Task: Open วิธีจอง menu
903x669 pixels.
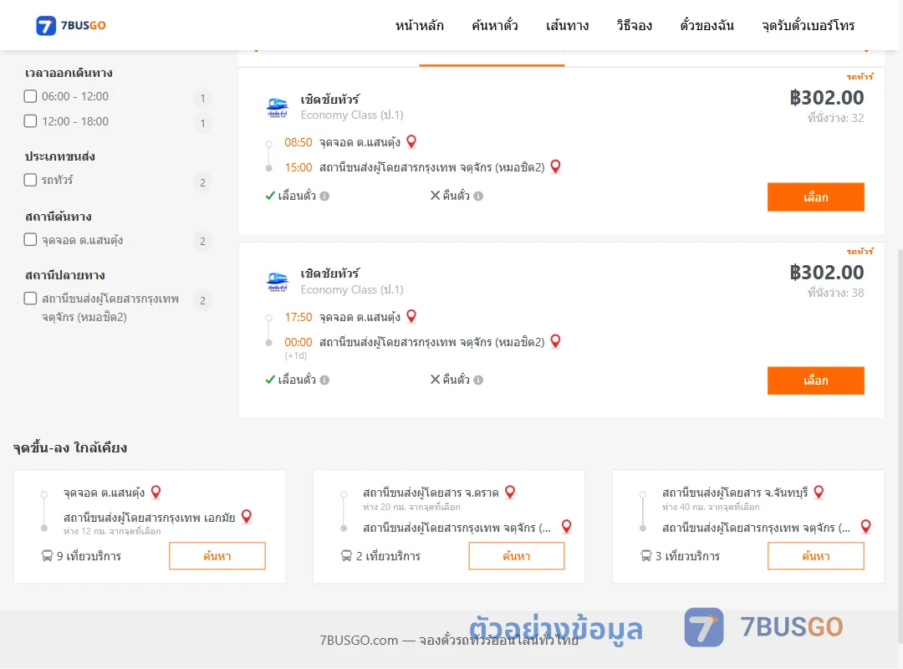Action: pyautogui.click(x=634, y=25)
